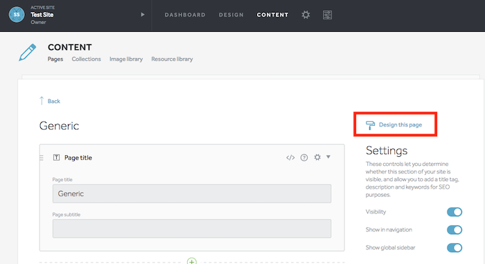This screenshot has height=264, width=485.
Task: Toggle the Visibility switch
Action: [x=455, y=212]
